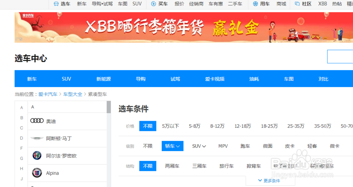Select 微面 vehicle level
Viewport: 353px width, 187px height.
point(268,146)
